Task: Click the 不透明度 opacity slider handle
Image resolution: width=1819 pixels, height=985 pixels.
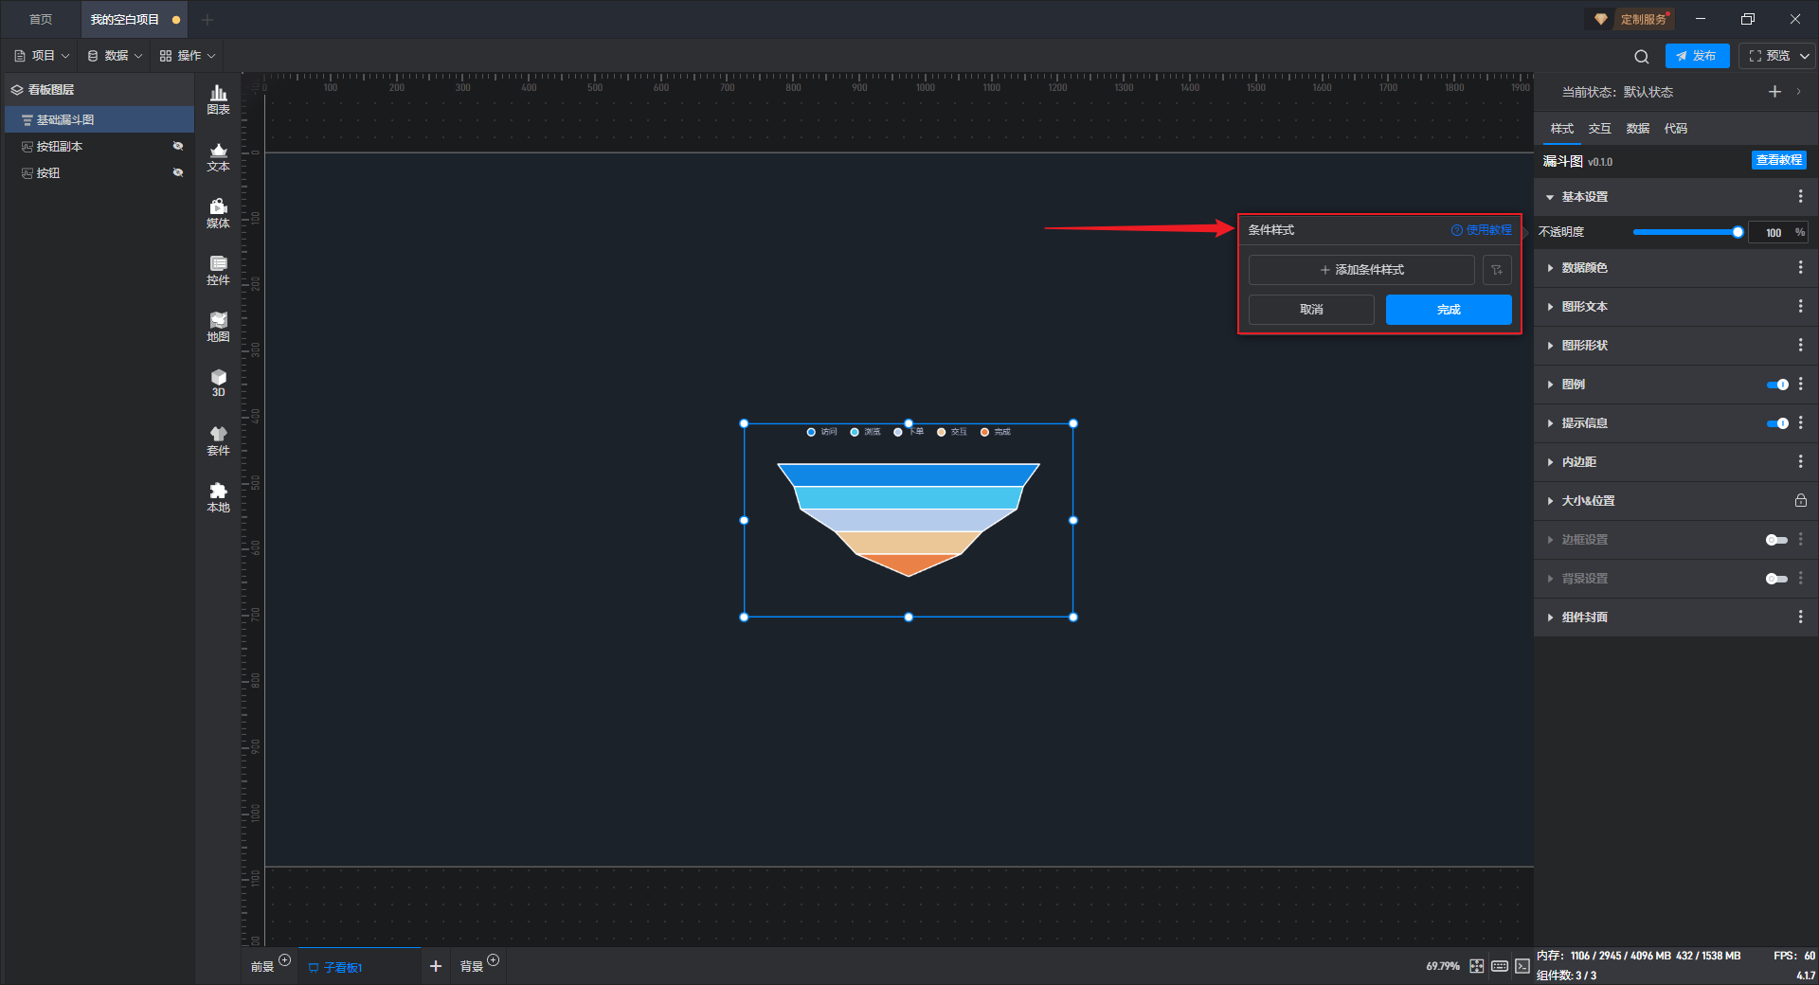Action: (1738, 232)
